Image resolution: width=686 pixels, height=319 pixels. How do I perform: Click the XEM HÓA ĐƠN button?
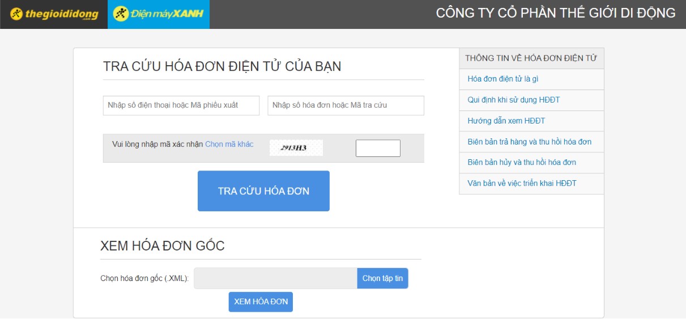pyautogui.click(x=261, y=301)
